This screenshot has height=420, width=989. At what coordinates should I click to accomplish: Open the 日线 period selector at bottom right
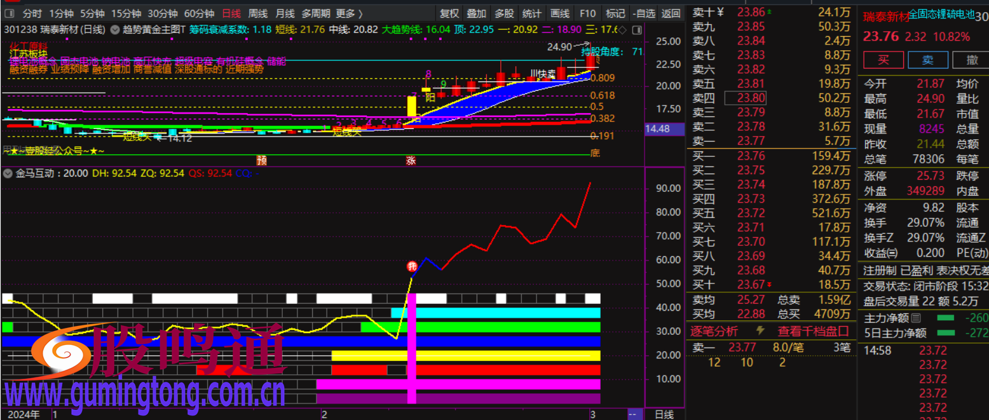(x=664, y=414)
